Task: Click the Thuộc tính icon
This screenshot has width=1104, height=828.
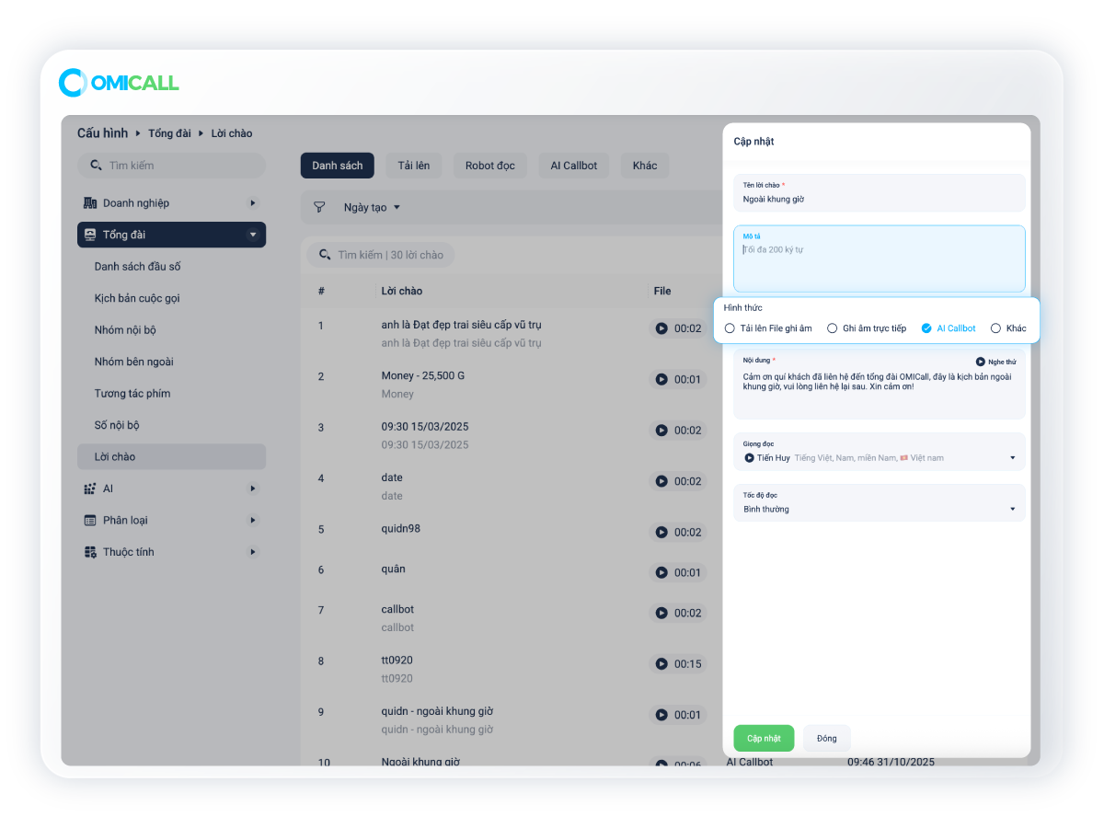Action: click(90, 552)
